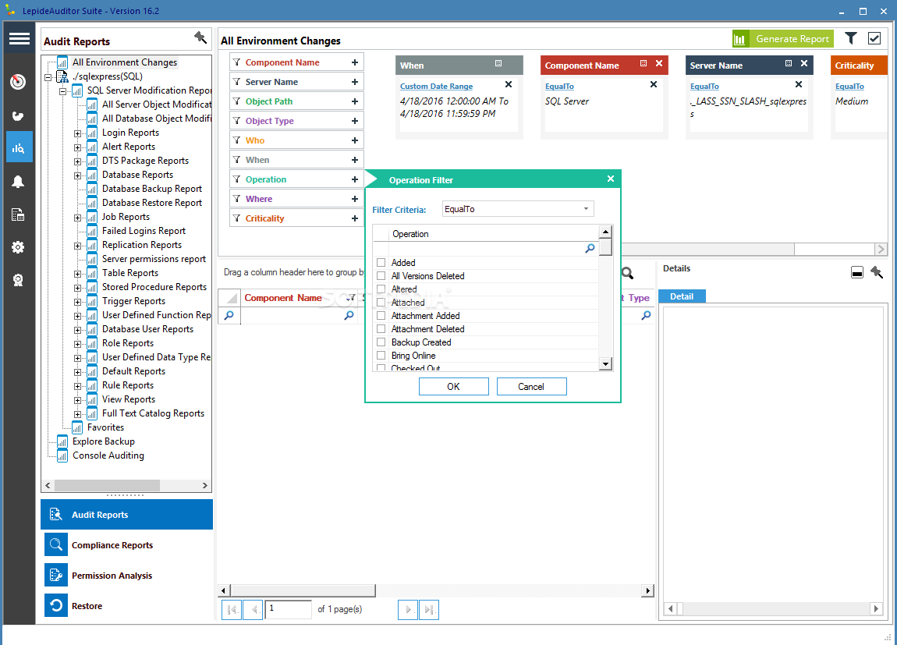Click the bell alerts sidebar icon

pos(18,182)
